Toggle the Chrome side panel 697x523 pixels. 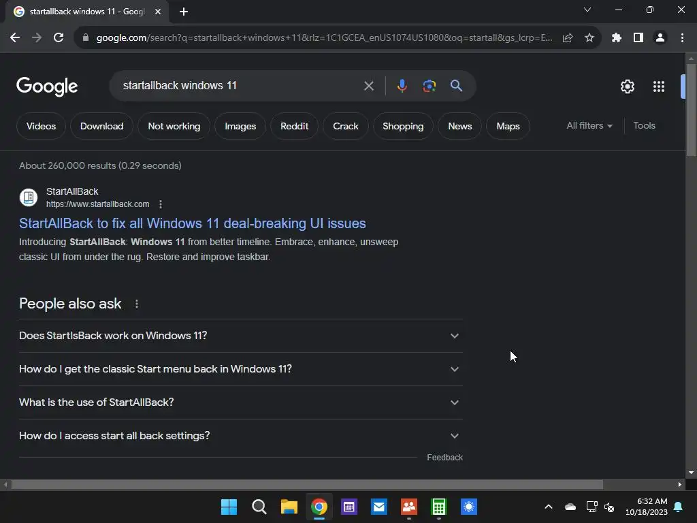point(638,38)
